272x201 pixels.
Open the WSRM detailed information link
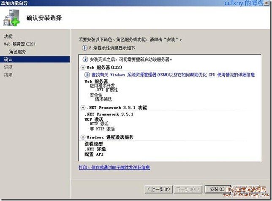coord(173,75)
